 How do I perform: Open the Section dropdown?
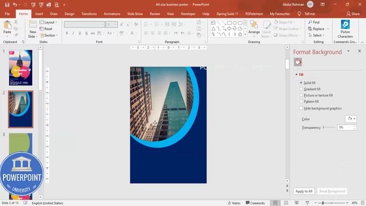[x=49, y=35]
